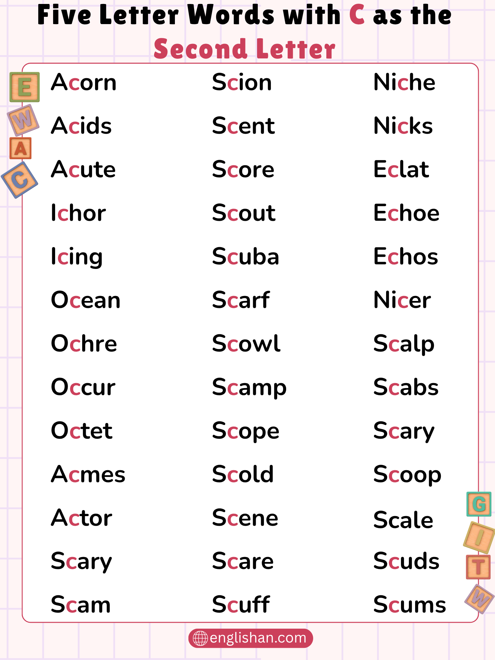Click the word "Scuba"

(246, 256)
